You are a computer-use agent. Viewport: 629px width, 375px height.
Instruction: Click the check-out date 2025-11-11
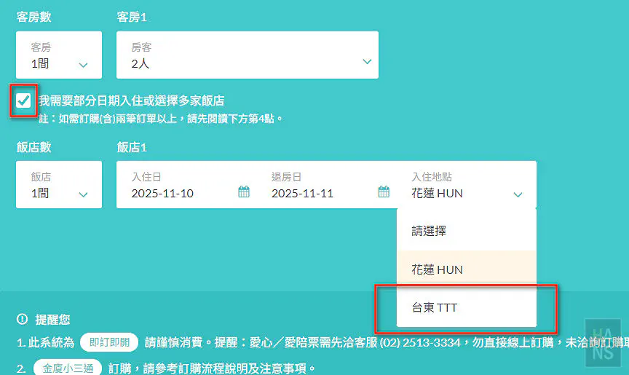pos(302,194)
